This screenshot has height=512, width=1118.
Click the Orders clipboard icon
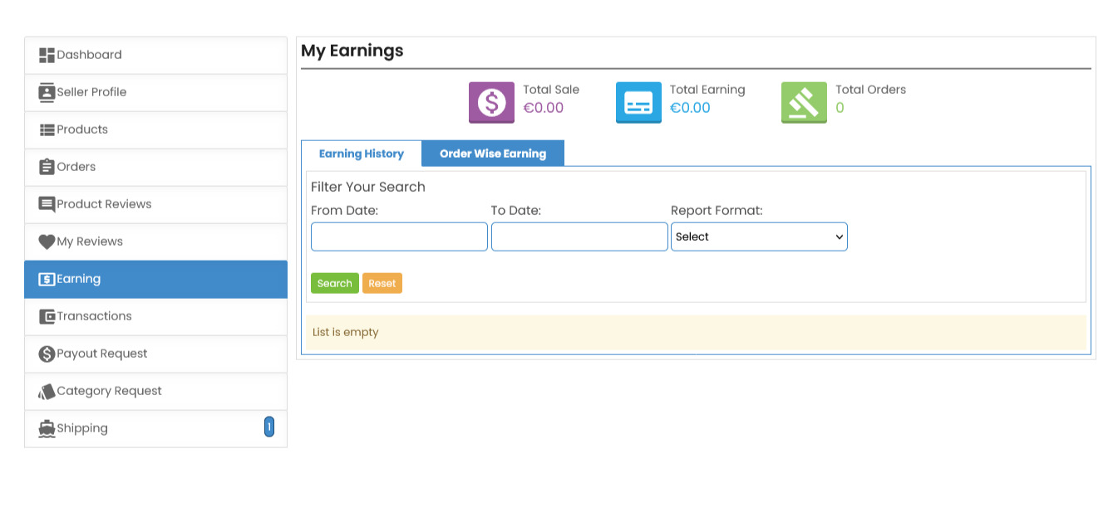tap(47, 168)
